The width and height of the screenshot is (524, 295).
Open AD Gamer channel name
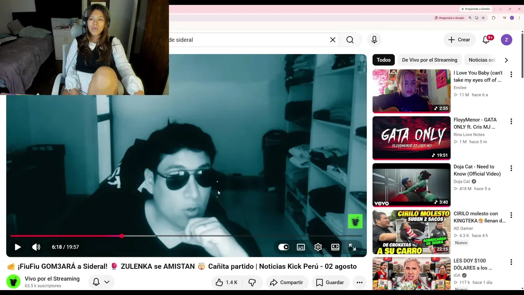click(x=463, y=228)
